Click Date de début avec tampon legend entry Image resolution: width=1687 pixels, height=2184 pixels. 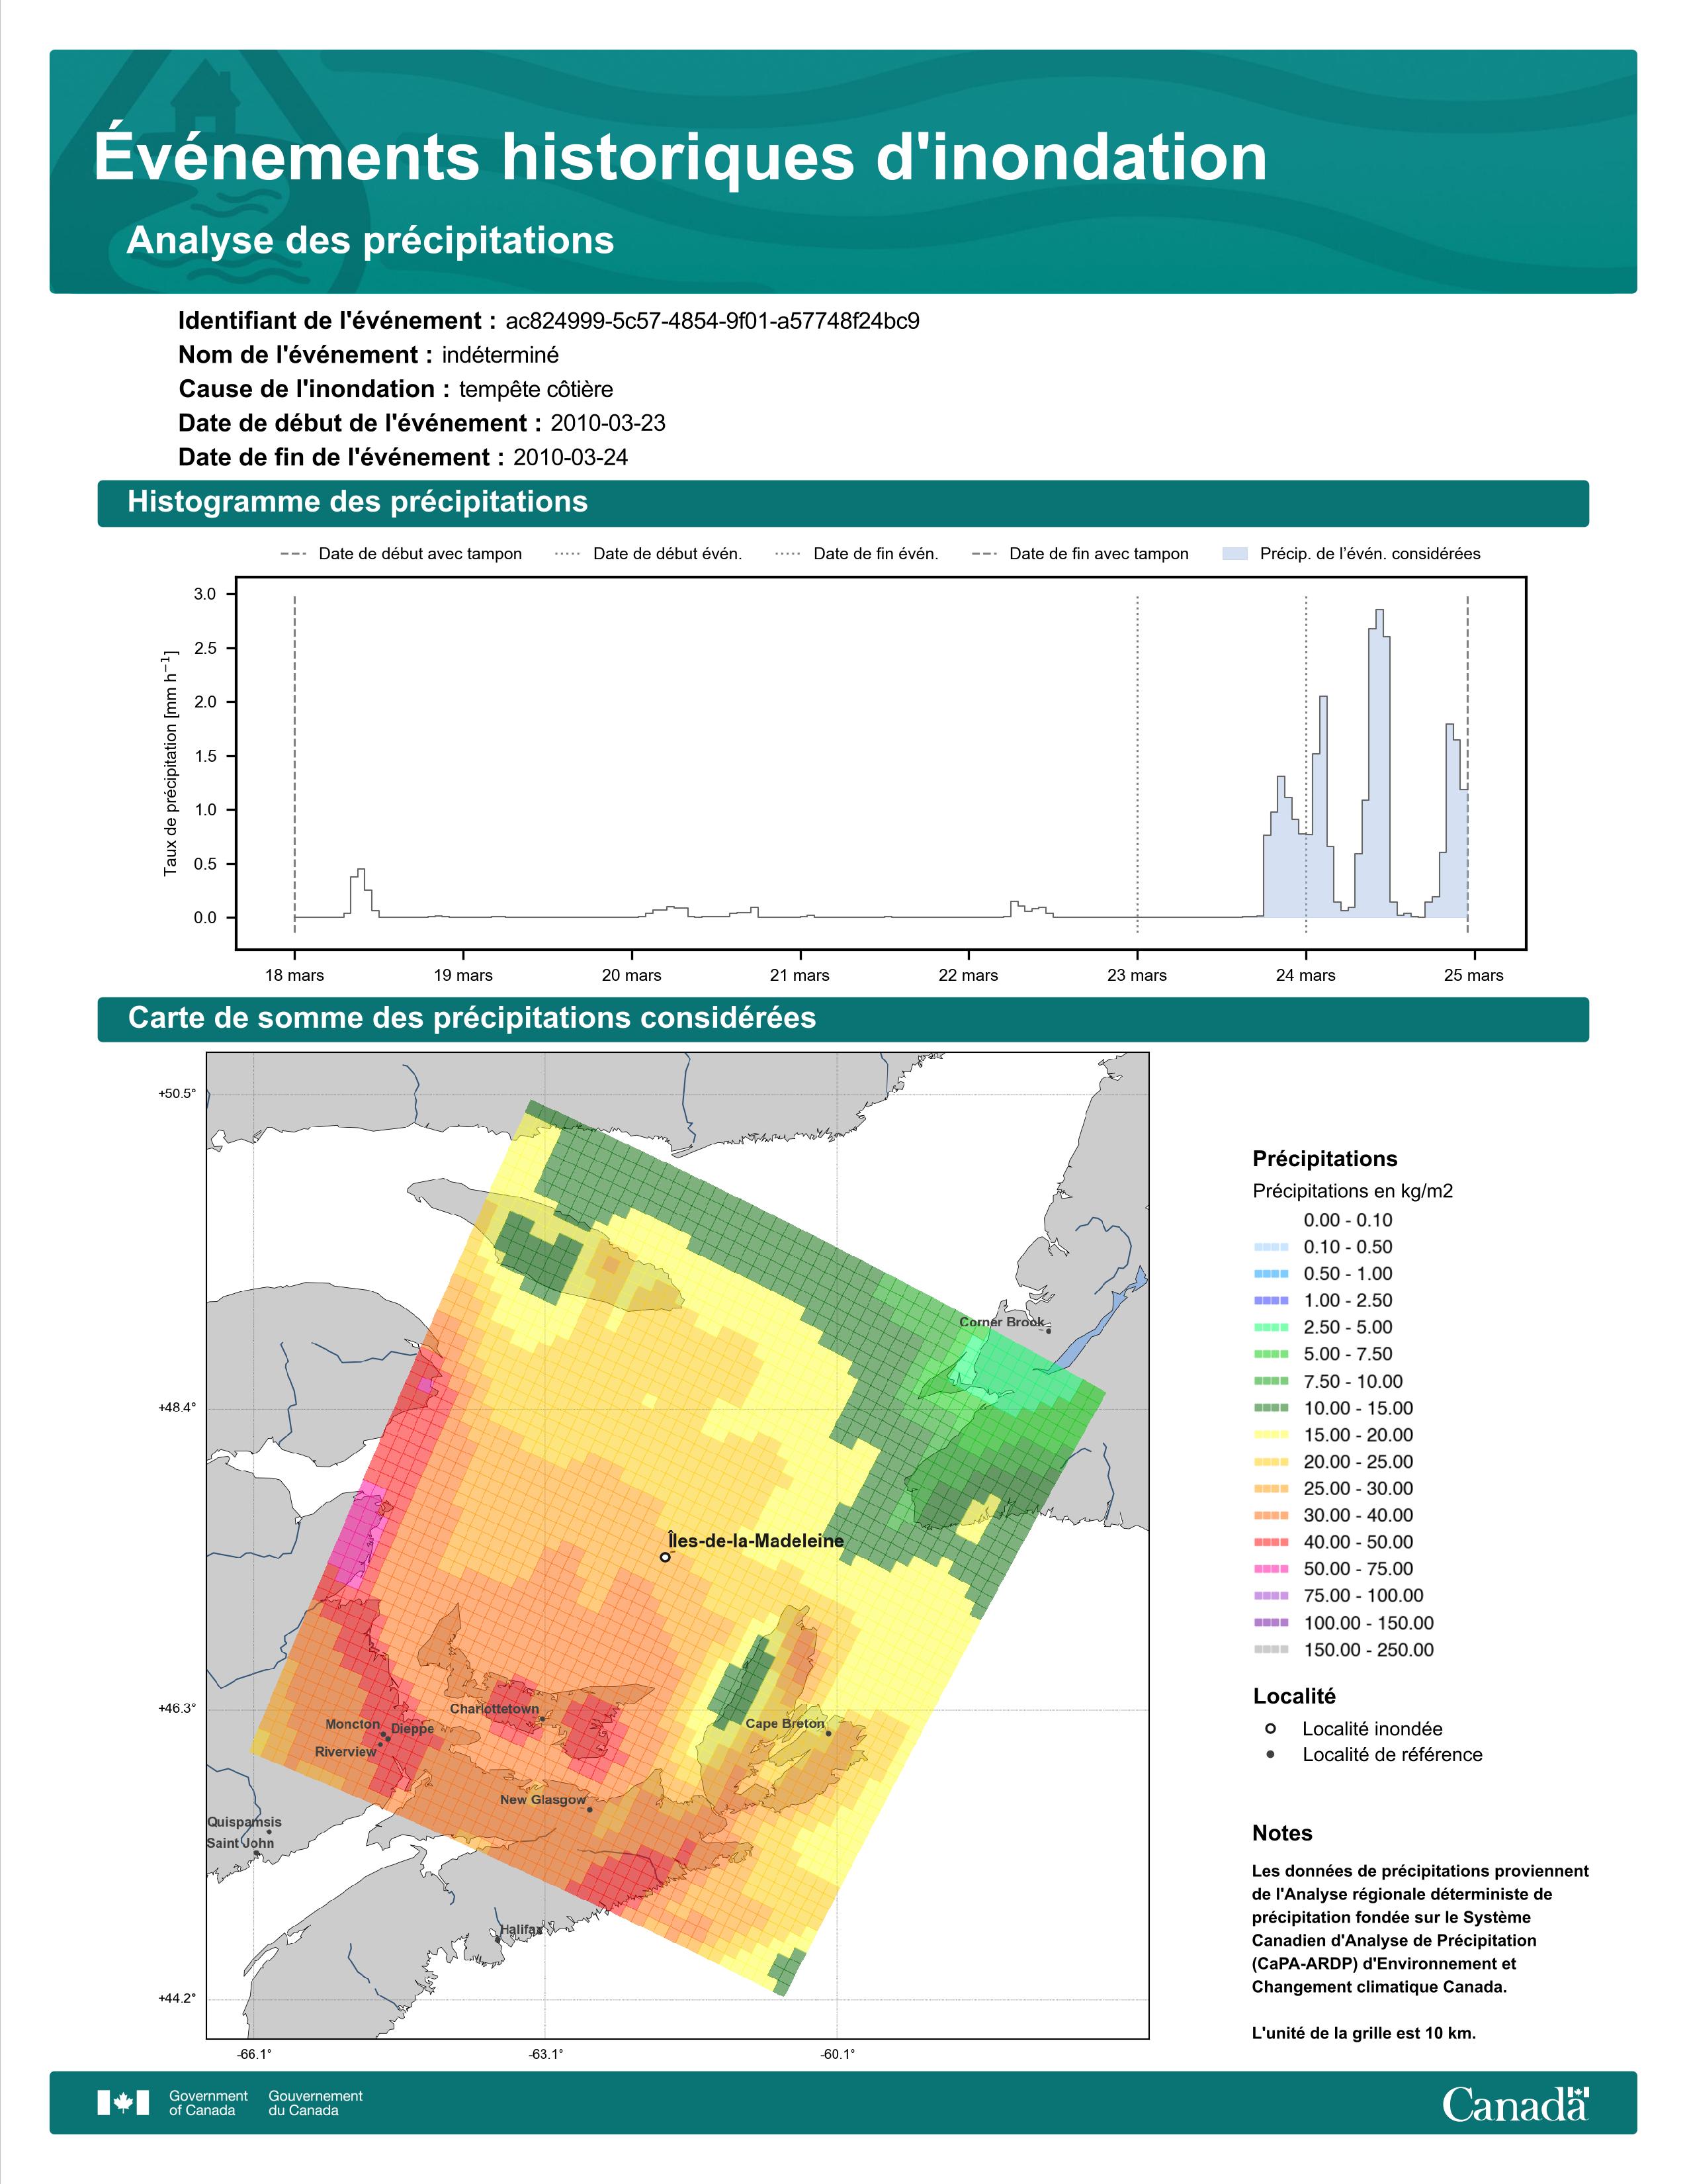coord(401,554)
